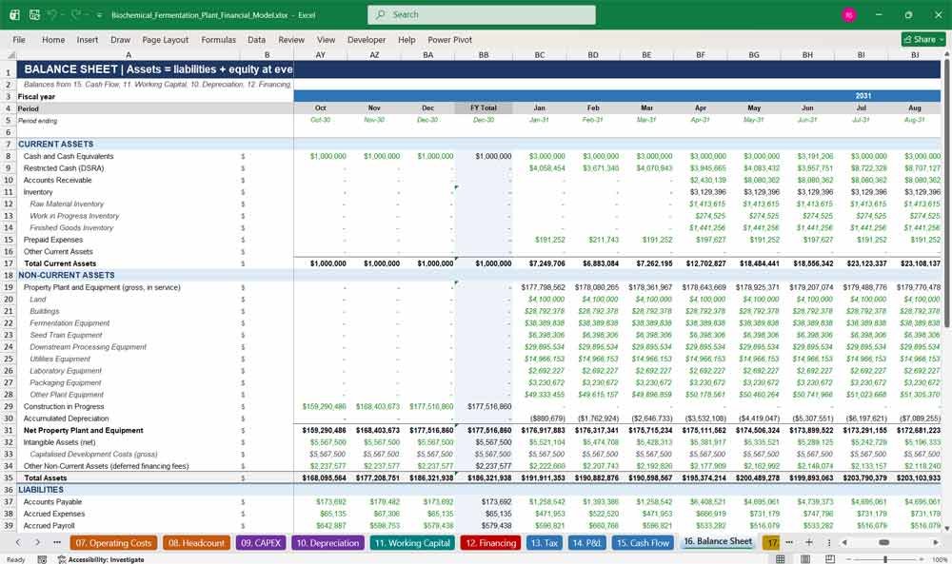Switch to the Insert ribbon tab

coord(88,39)
